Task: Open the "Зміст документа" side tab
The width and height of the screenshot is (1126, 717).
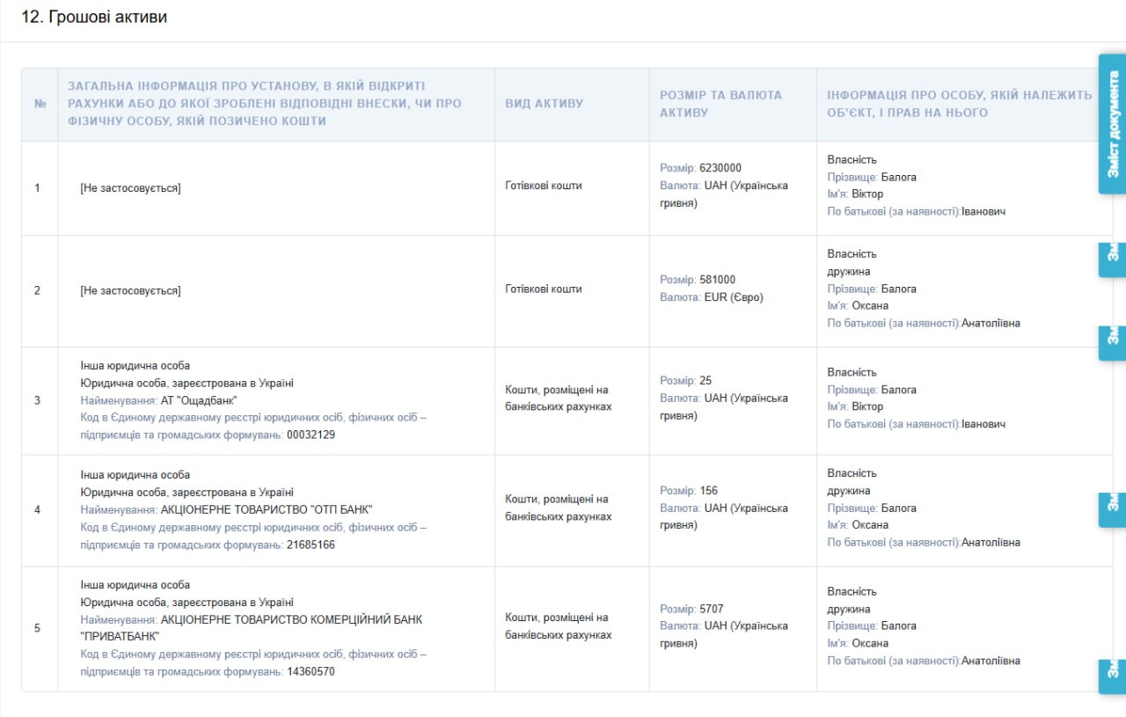Action: coord(1113,124)
